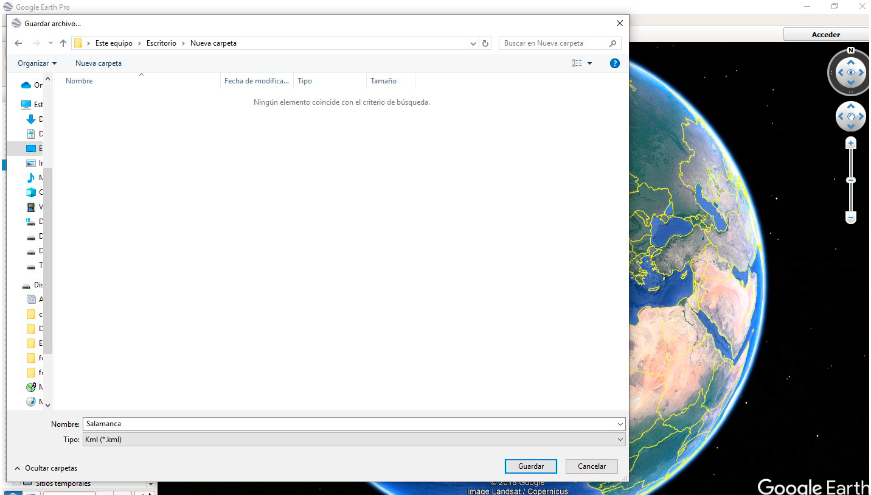Click the OneDrive cloud icon in sidebar

click(26, 85)
